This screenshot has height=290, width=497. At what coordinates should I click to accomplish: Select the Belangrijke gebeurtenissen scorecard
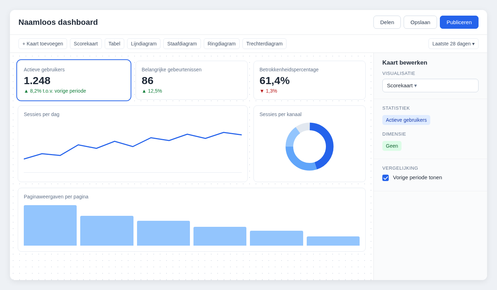click(192, 80)
